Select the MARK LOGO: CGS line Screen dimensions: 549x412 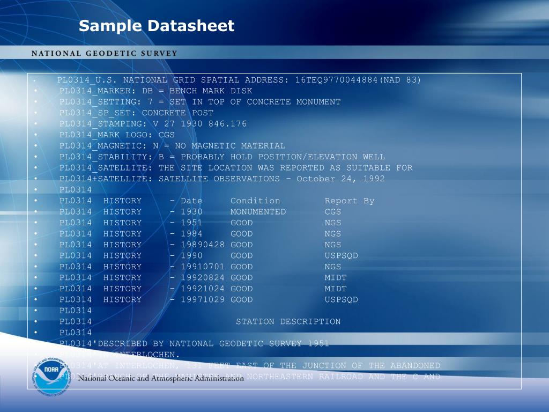[x=117, y=135]
